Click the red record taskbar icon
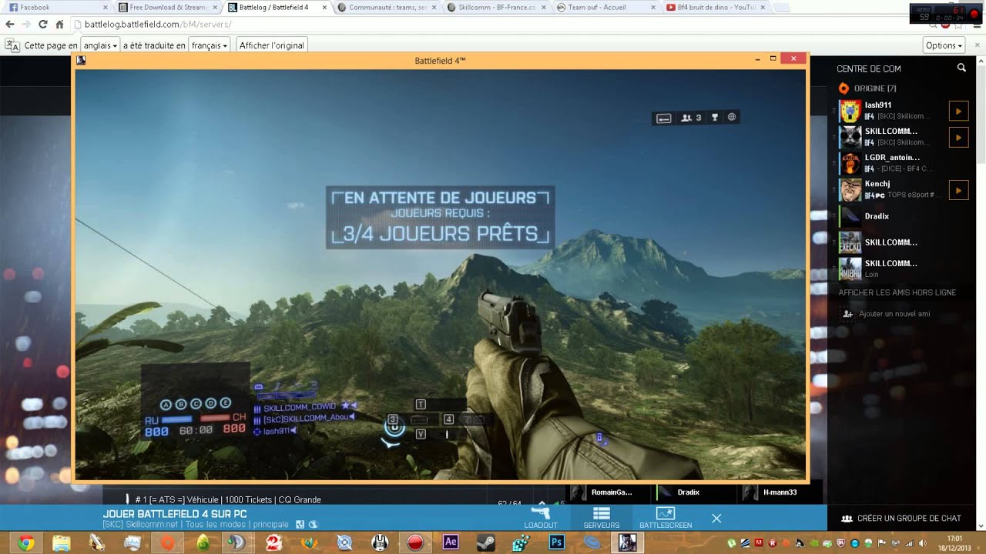This screenshot has height=554, width=986. click(415, 542)
